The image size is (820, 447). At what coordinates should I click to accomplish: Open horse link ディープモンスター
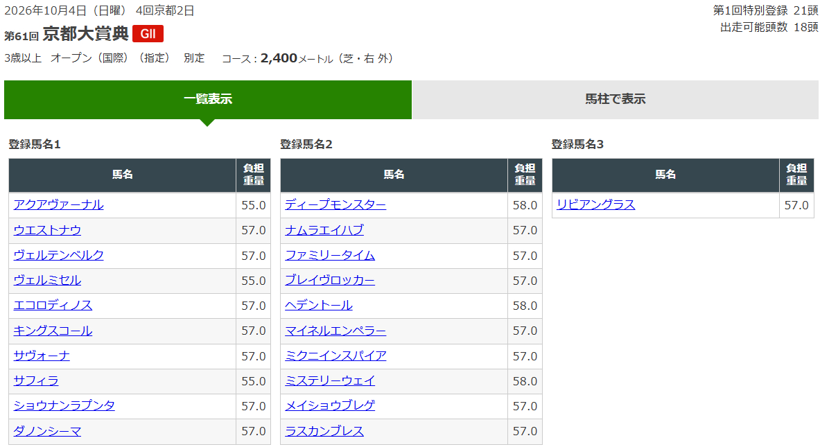[335, 205]
